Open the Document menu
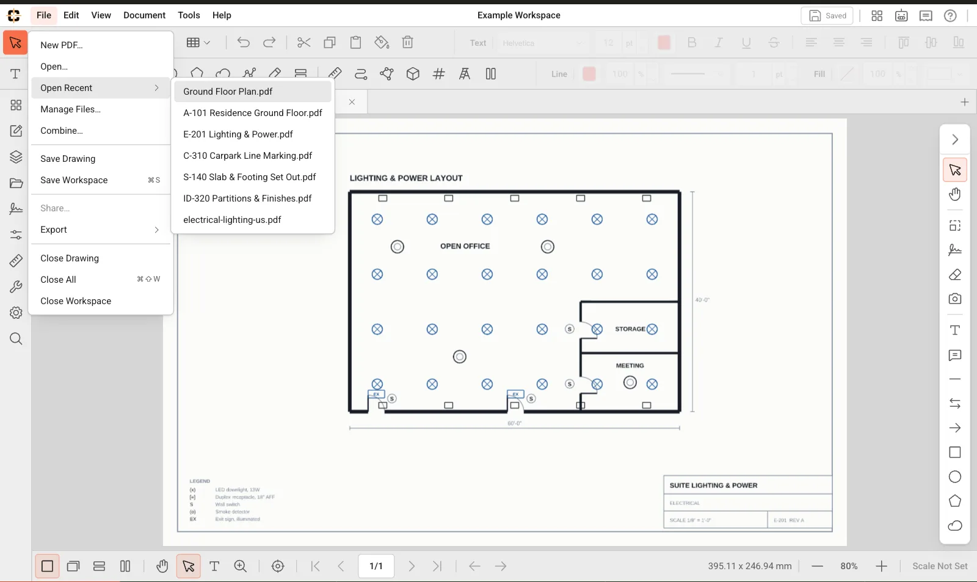 click(x=144, y=15)
